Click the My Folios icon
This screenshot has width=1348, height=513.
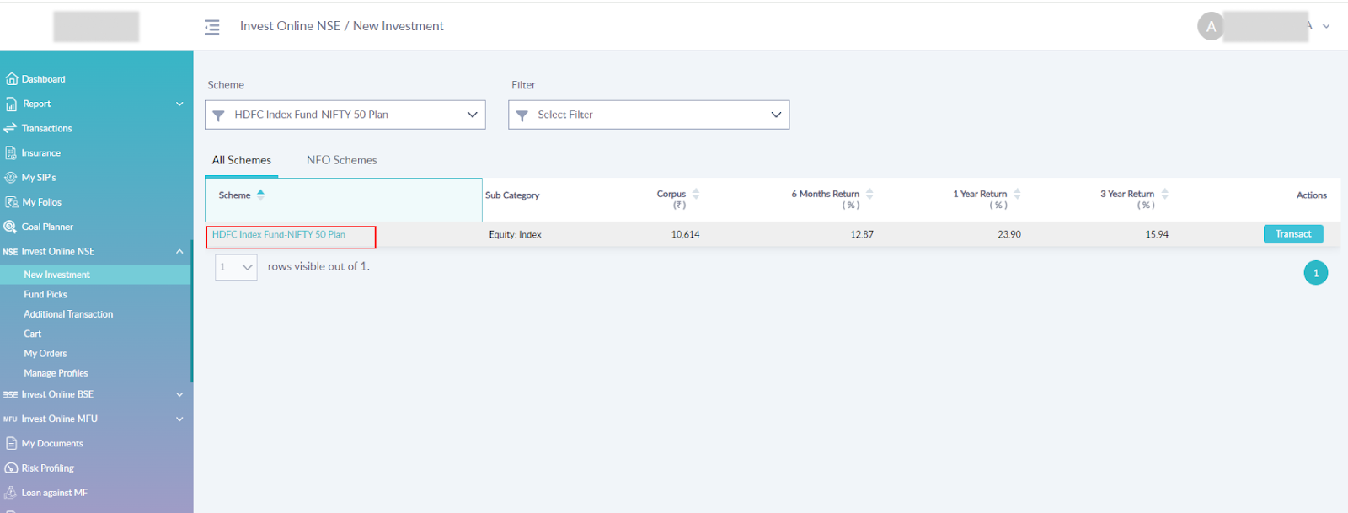[x=11, y=202]
